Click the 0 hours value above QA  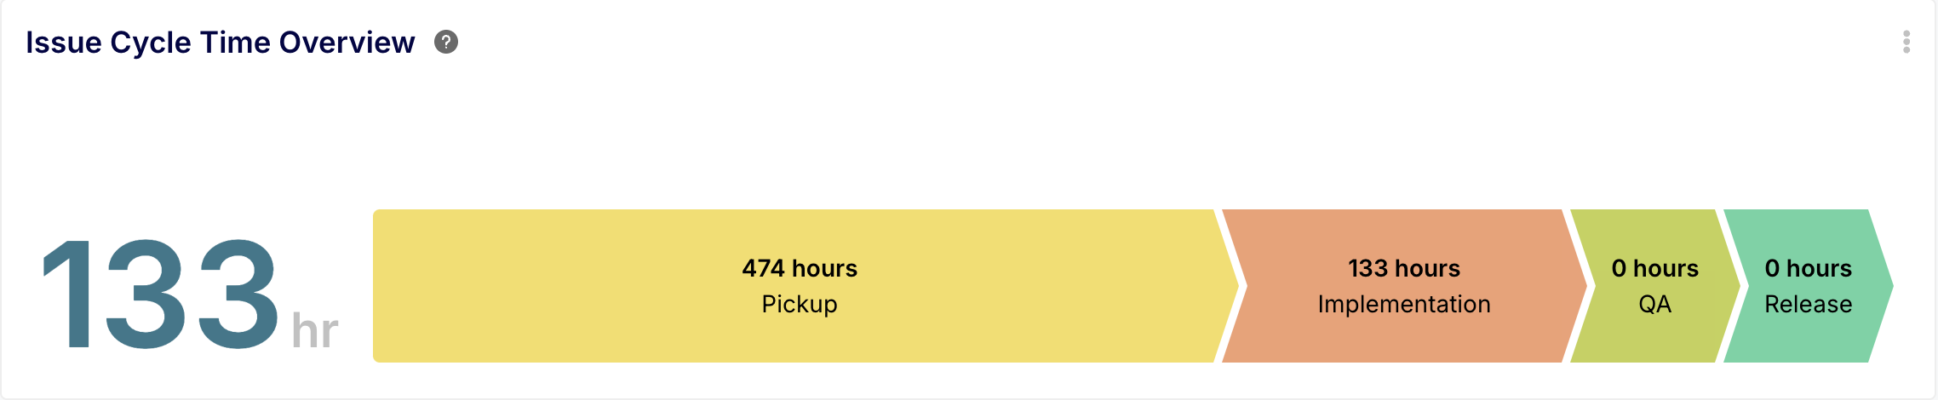click(x=1654, y=268)
